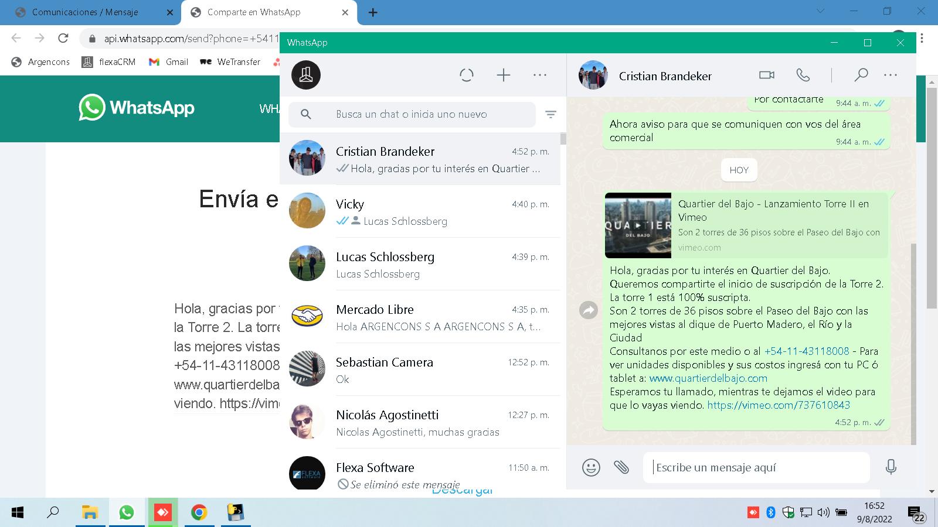Open own profile avatar in WhatsApp
The image size is (938, 527).
[306, 75]
